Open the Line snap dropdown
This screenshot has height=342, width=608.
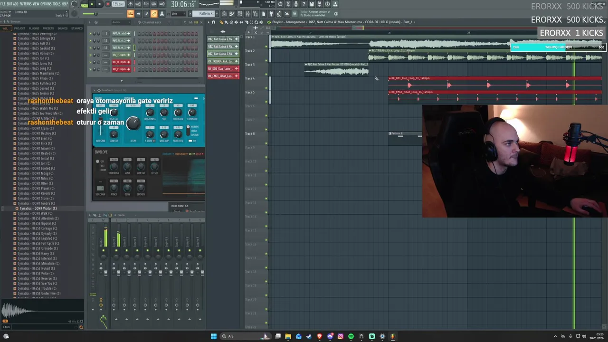point(179,13)
